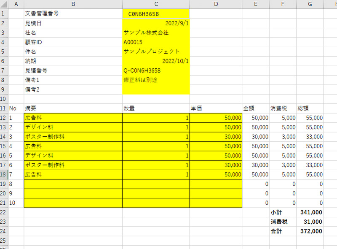Image resolution: width=337 pixels, height=249 pixels.
Task: Click column header G to select totals column
Action: (x=310, y=4)
